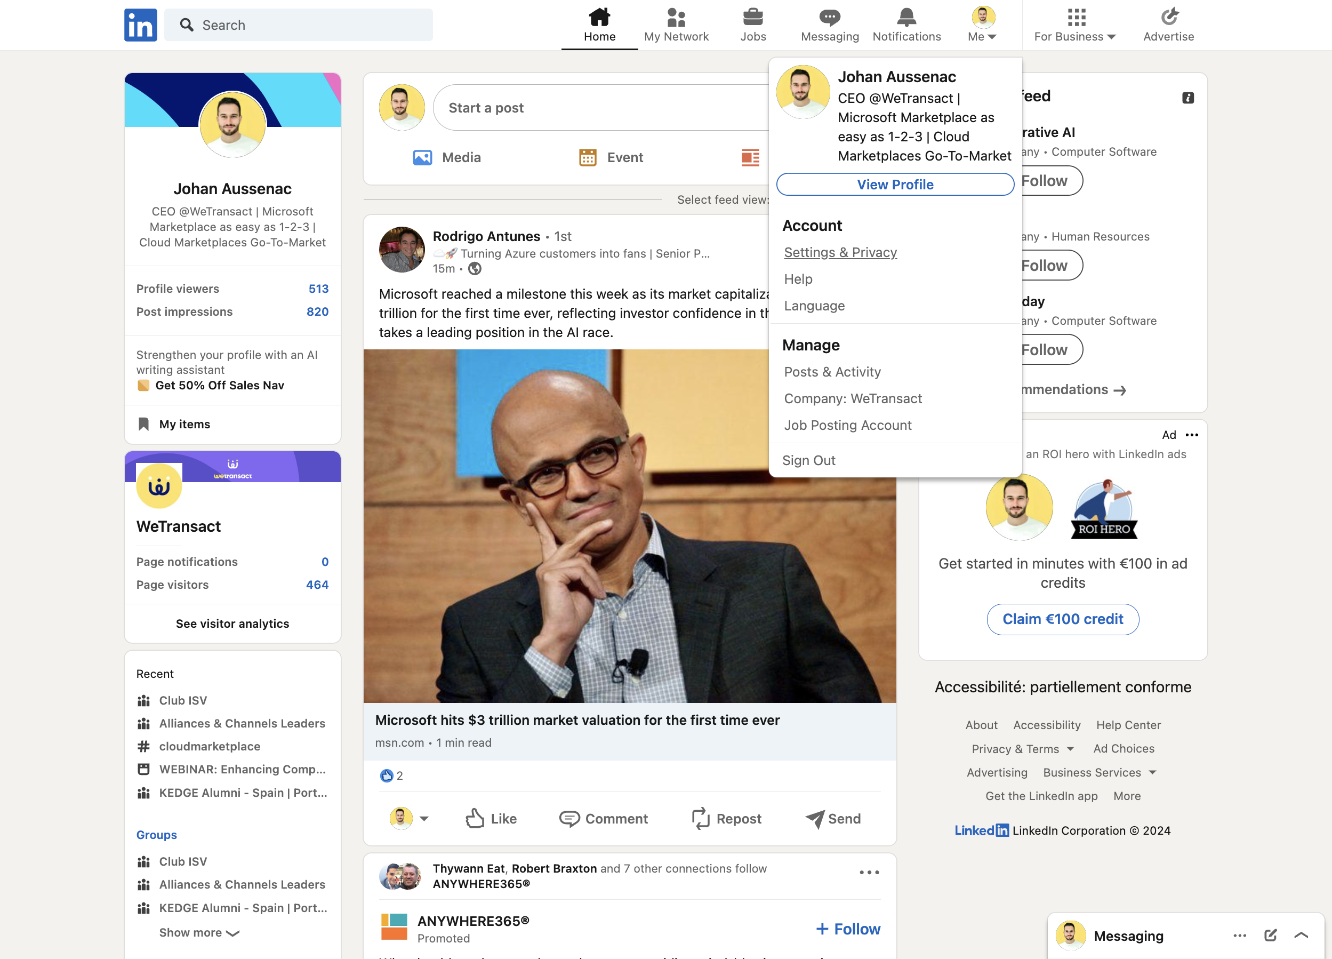Go to the Jobs briefcase icon
1332x959 pixels.
(x=753, y=17)
